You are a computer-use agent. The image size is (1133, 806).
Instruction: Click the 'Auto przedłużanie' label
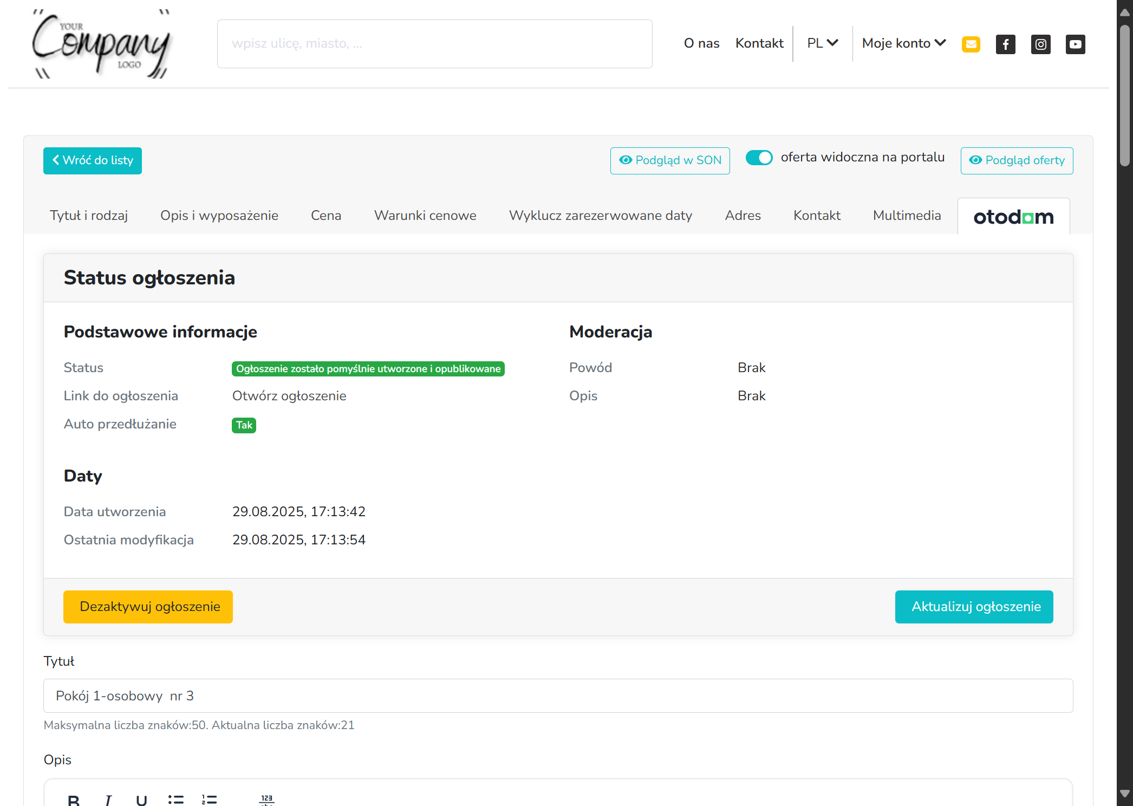point(120,424)
